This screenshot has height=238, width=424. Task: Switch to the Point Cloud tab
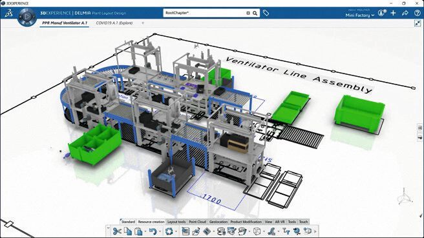[197, 222]
